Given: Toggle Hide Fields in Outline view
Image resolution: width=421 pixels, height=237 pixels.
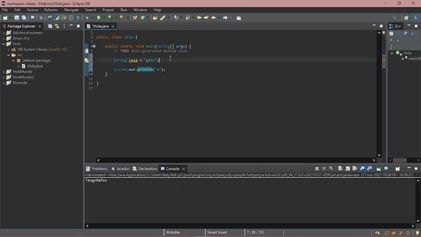Looking at the screenshot, I should point(405,34).
